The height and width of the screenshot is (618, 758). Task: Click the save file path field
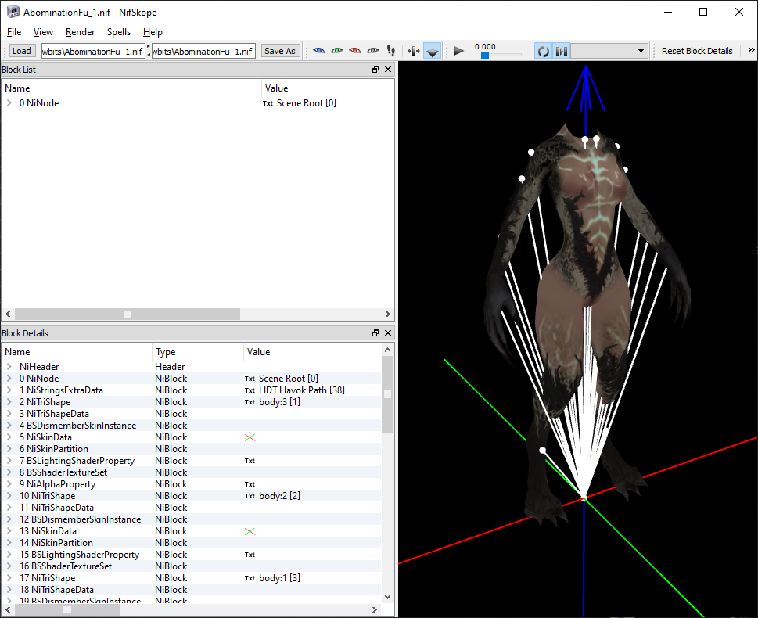coord(203,52)
